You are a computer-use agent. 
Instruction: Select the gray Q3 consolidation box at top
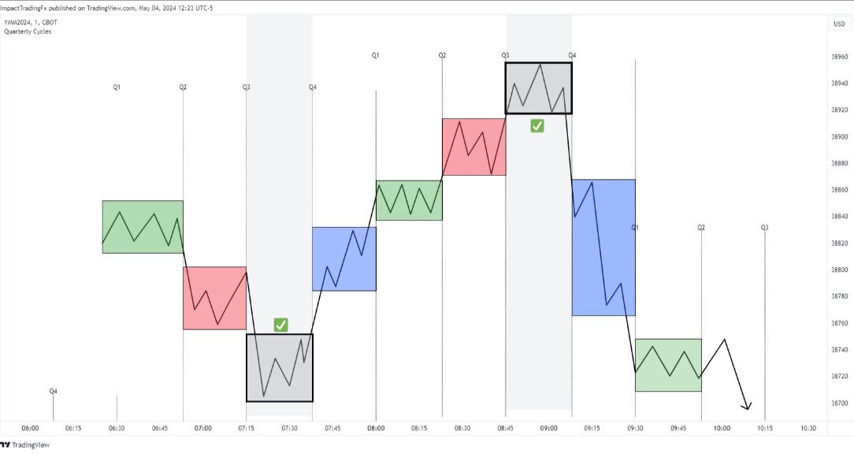(539, 87)
